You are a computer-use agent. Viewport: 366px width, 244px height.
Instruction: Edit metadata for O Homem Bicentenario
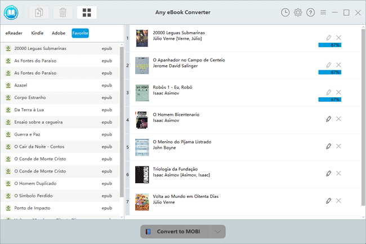coord(329,119)
